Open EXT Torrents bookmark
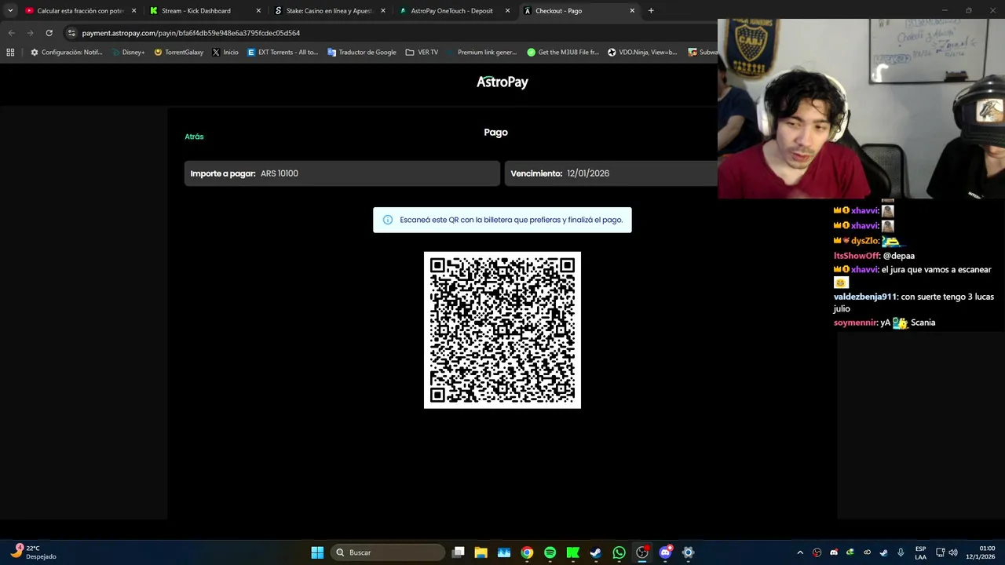Image resolution: width=1005 pixels, height=565 pixels. [x=283, y=53]
